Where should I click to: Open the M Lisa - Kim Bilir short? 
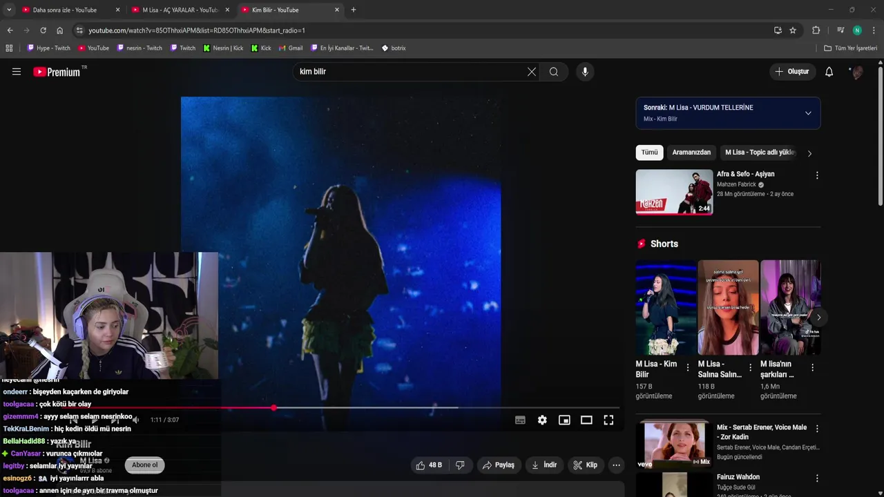click(666, 307)
